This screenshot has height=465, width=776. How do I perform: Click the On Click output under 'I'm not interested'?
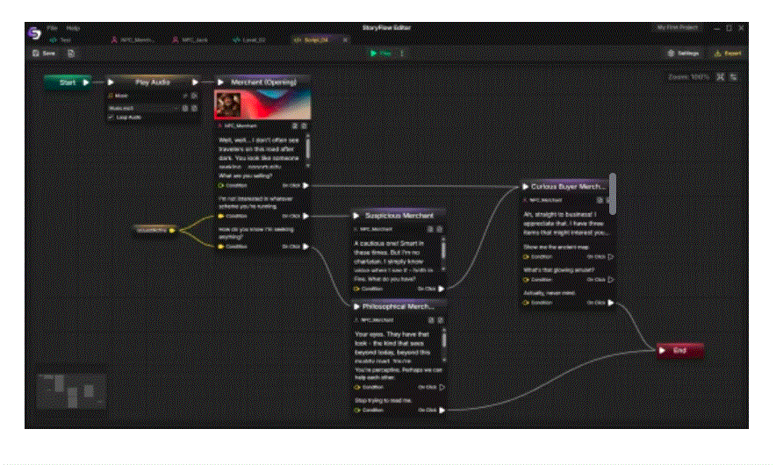pos(305,216)
